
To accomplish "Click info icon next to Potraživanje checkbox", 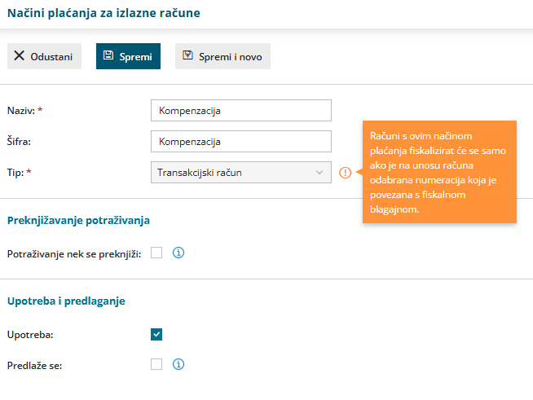I will (x=178, y=253).
